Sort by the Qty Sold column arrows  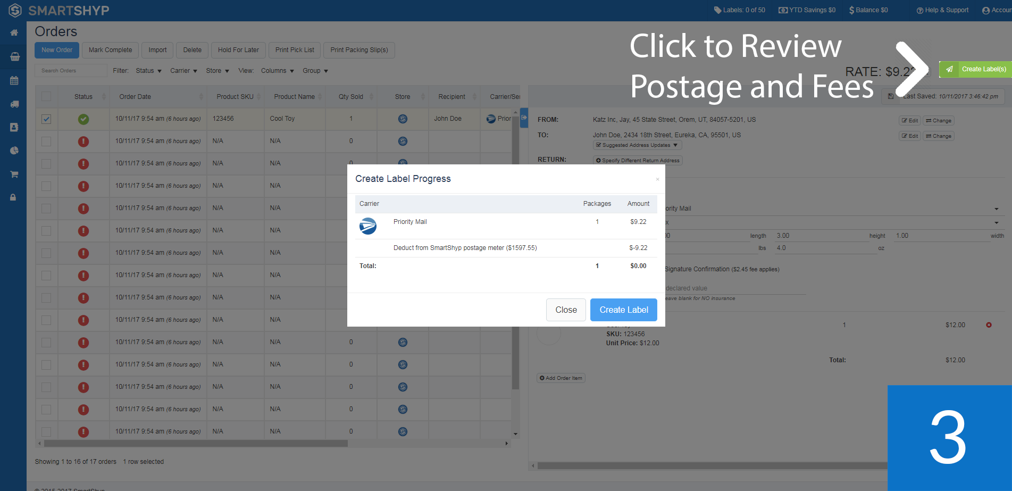click(371, 97)
